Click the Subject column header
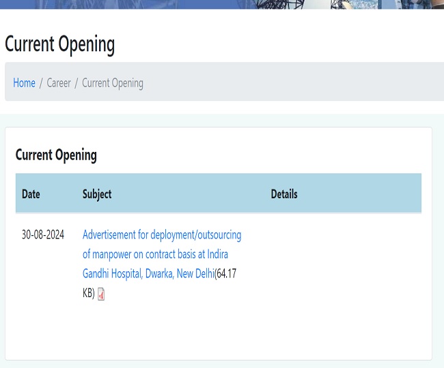444x368 pixels. point(97,194)
